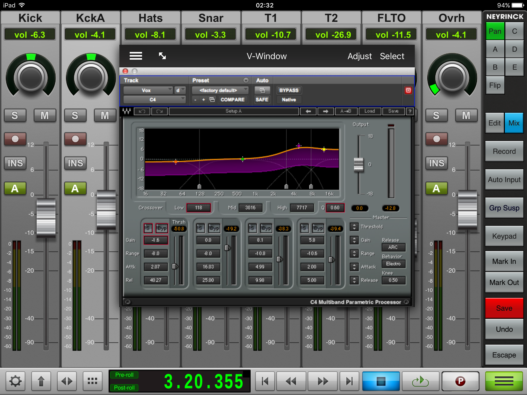Mute the Kick track
Screen dimensions: 527x395
(x=45, y=115)
